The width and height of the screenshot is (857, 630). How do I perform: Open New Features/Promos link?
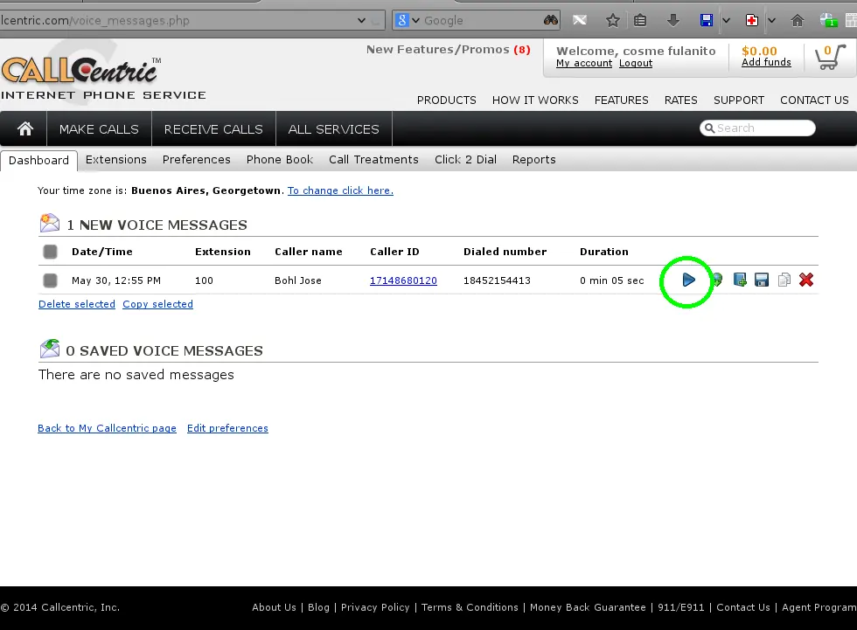(448, 50)
